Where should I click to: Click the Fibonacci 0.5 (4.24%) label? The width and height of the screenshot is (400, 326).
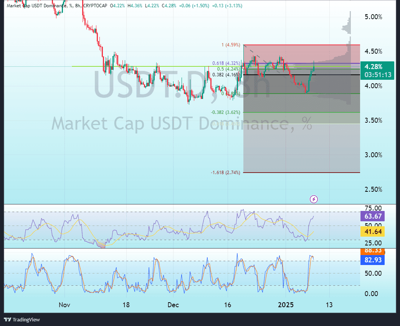tap(228, 69)
